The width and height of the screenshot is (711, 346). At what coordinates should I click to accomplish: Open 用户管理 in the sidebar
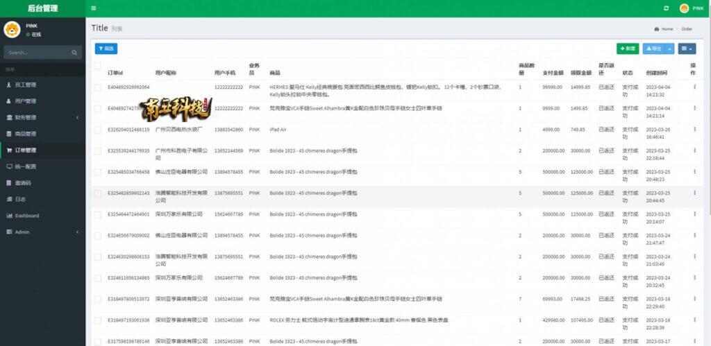click(42, 101)
